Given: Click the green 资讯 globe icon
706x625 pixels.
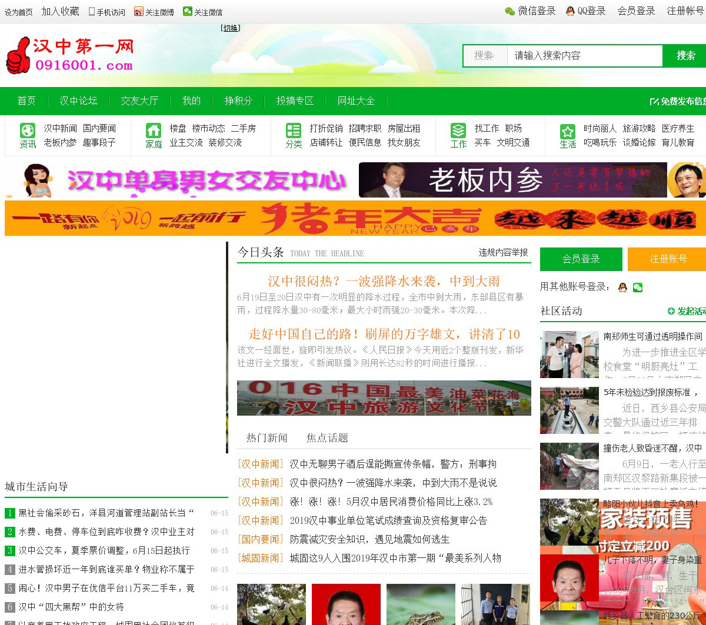Looking at the screenshot, I should tap(28, 130).
